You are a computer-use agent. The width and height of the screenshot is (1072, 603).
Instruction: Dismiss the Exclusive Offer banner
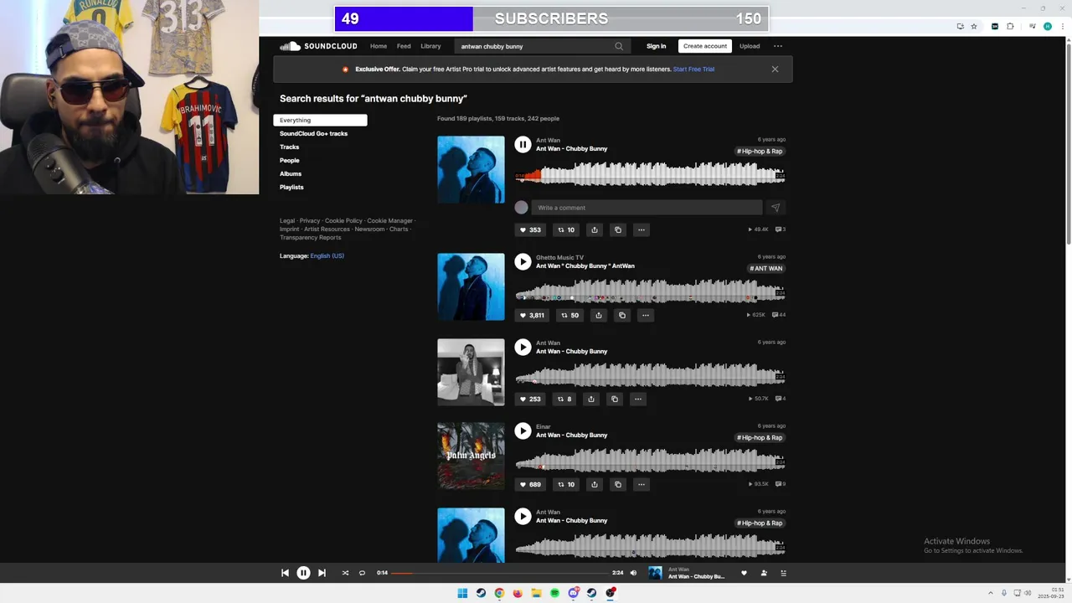click(775, 69)
